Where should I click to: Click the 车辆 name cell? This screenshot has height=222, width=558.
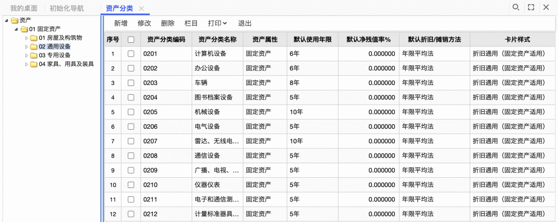coord(218,83)
